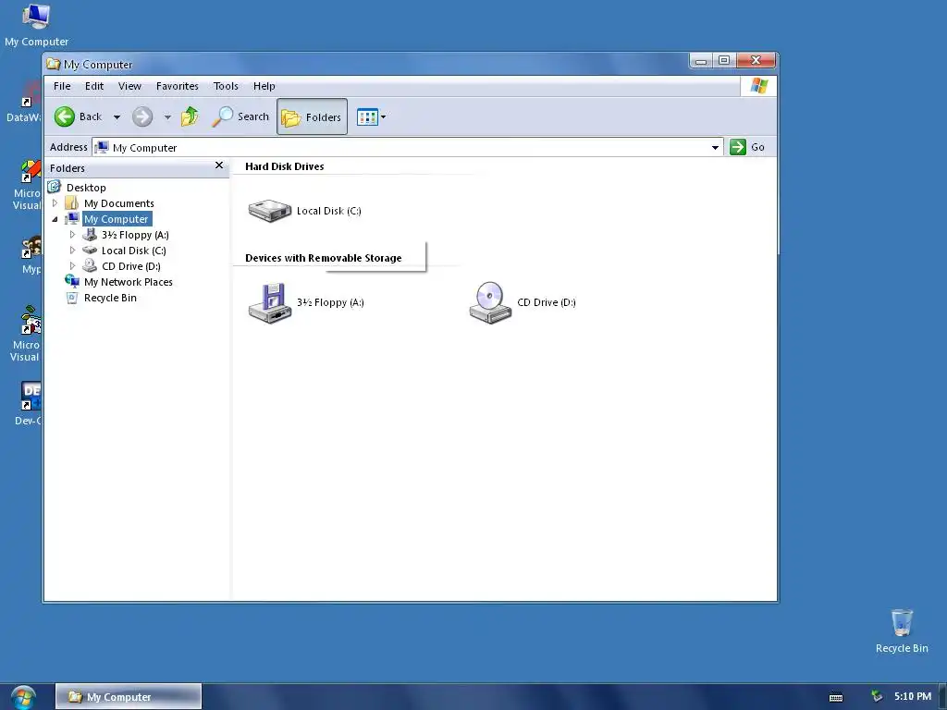The height and width of the screenshot is (710, 947).
Task: Click the Address bar field
Action: coord(408,147)
